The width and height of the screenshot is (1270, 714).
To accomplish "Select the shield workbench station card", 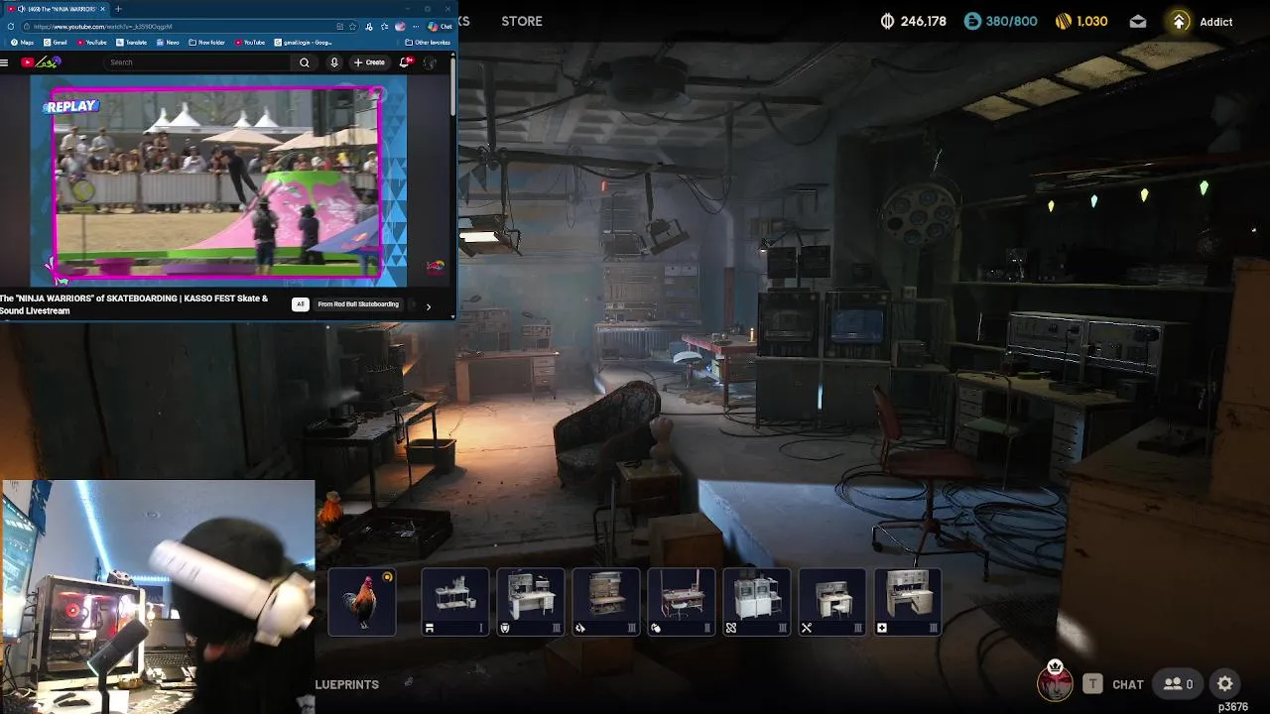I will tap(530, 601).
